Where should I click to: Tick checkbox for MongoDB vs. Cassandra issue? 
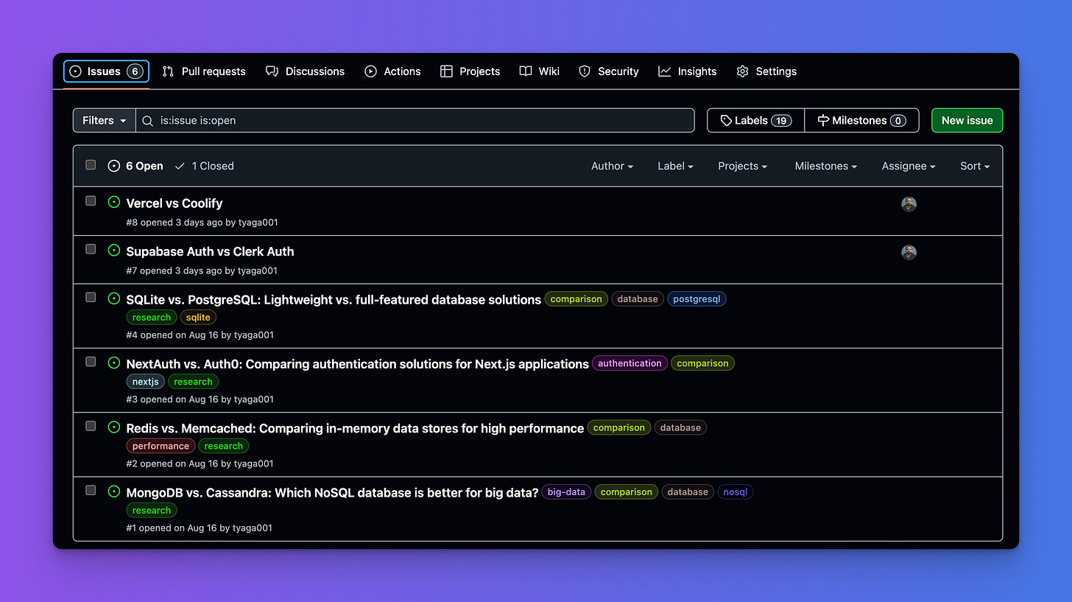(91, 490)
